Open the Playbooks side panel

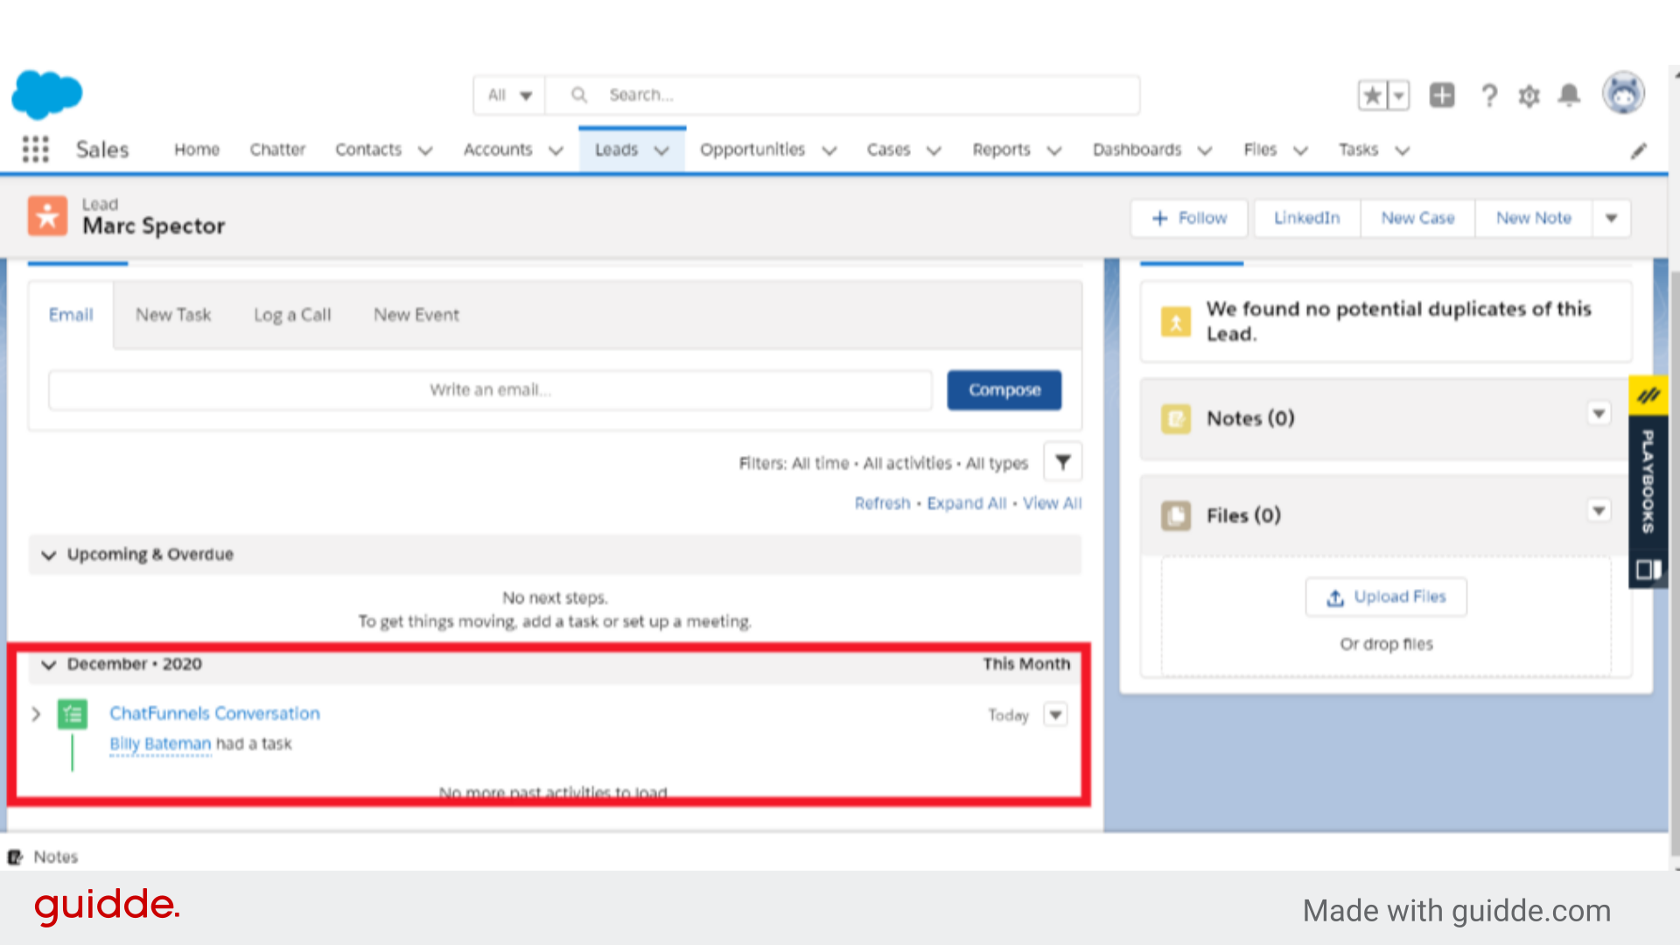(x=1648, y=481)
